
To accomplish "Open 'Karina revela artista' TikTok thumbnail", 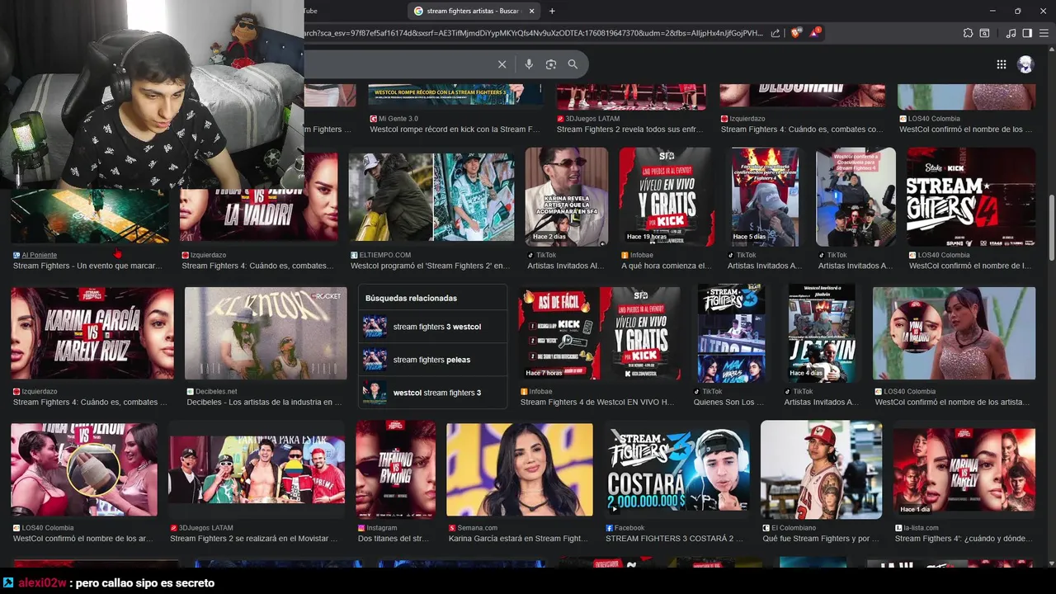I will (x=566, y=197).
